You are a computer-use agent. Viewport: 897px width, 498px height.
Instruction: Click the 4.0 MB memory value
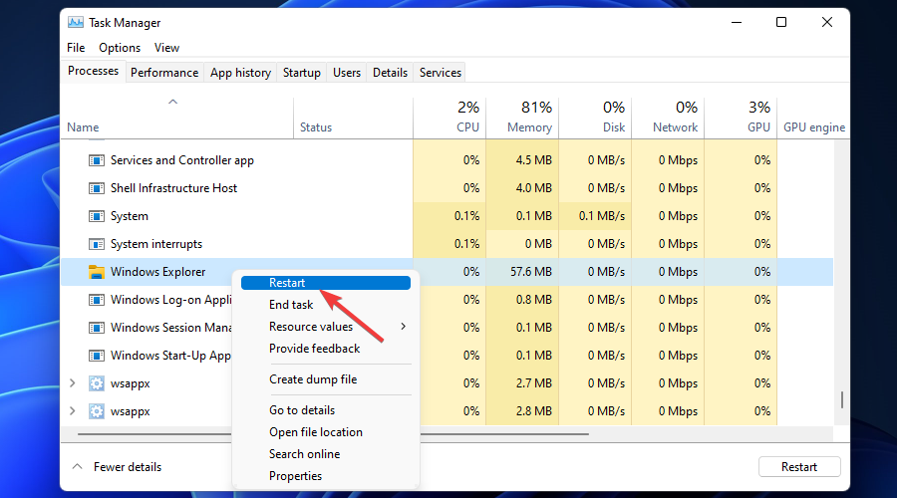tap(534, 188)
